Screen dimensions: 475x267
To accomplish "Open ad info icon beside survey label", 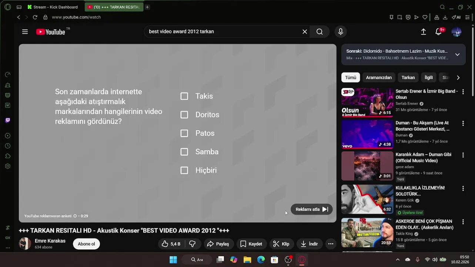I will pos(75,216).
